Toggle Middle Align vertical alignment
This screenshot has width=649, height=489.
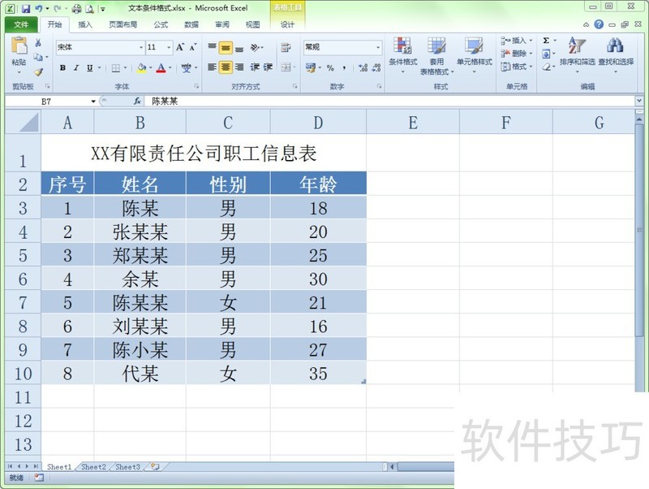click(226, 48)
